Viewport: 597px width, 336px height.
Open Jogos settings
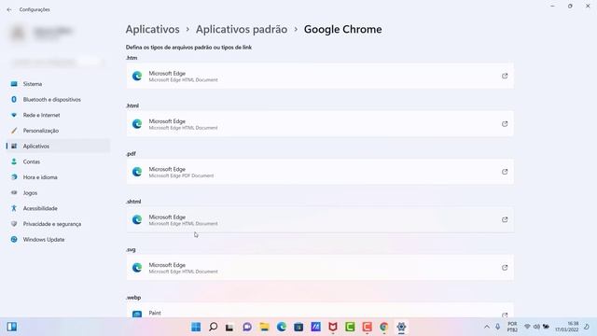click(x=58, y=193)
